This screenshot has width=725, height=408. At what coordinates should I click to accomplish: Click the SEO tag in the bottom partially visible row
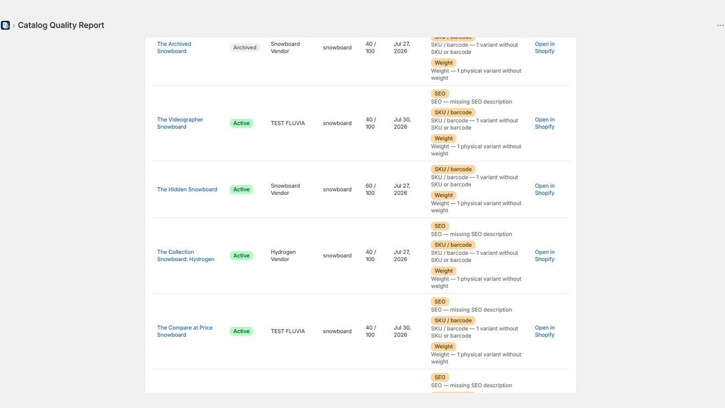(440, 378)
